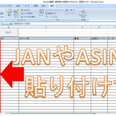Viewport: 116px width, 116px height.
Task: Click the fx insert function icon
Action: [x=11, y=24]
